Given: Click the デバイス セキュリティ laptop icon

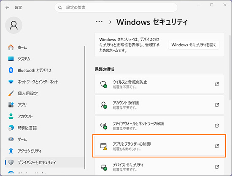Looking at the screenshot, I should [104, 167].
